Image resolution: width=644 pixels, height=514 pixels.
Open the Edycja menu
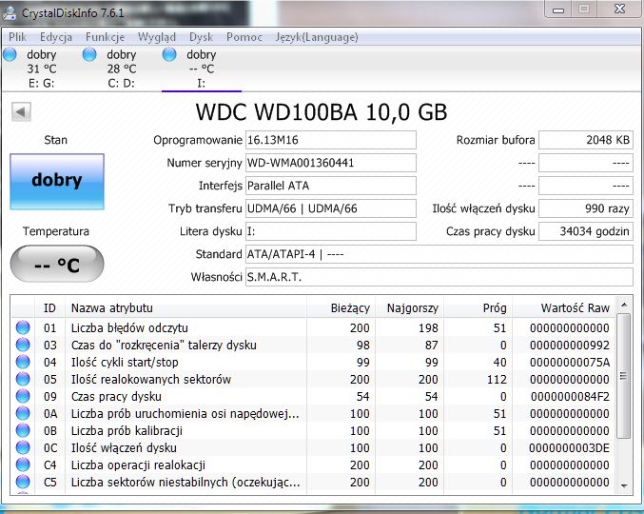tap(56, 37)
